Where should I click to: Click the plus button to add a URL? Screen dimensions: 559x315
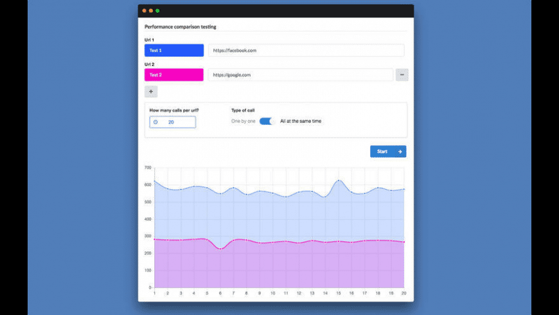click(x=151, y=91)
